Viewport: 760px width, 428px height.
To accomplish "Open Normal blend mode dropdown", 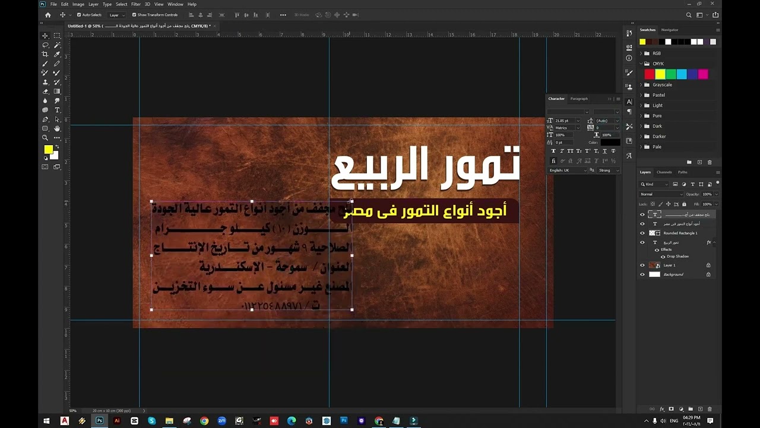I will (662, 194).
